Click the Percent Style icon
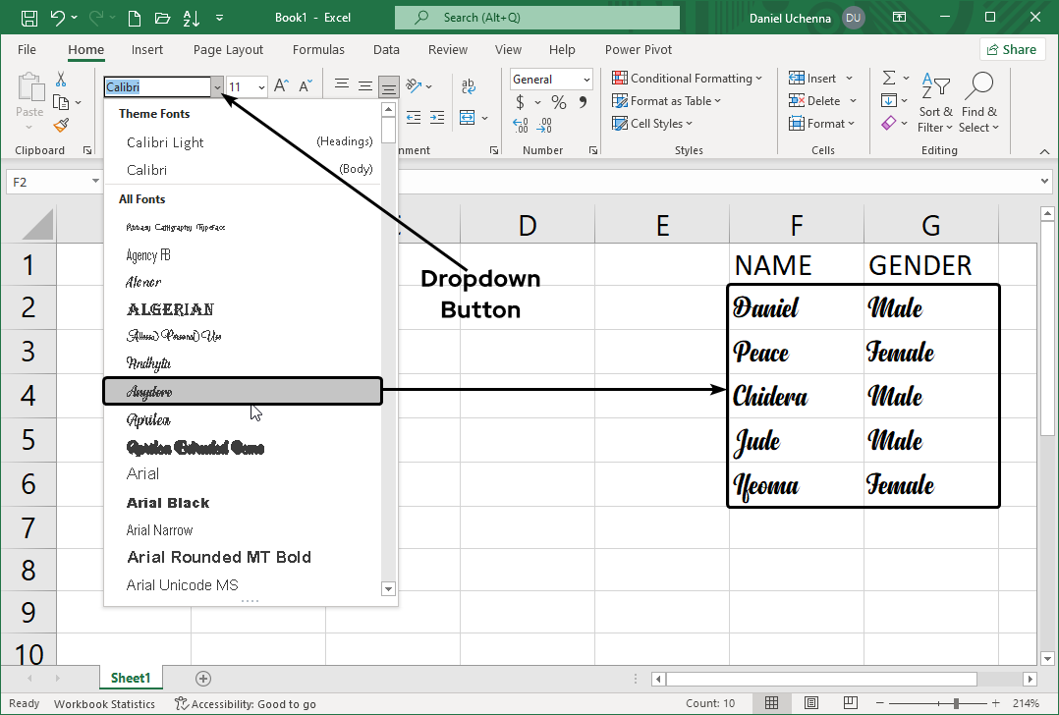This screenshot has width=1059, height=715. point(558,102)
